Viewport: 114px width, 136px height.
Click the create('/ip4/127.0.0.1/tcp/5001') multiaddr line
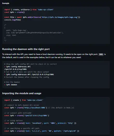(x=27, y=116)
